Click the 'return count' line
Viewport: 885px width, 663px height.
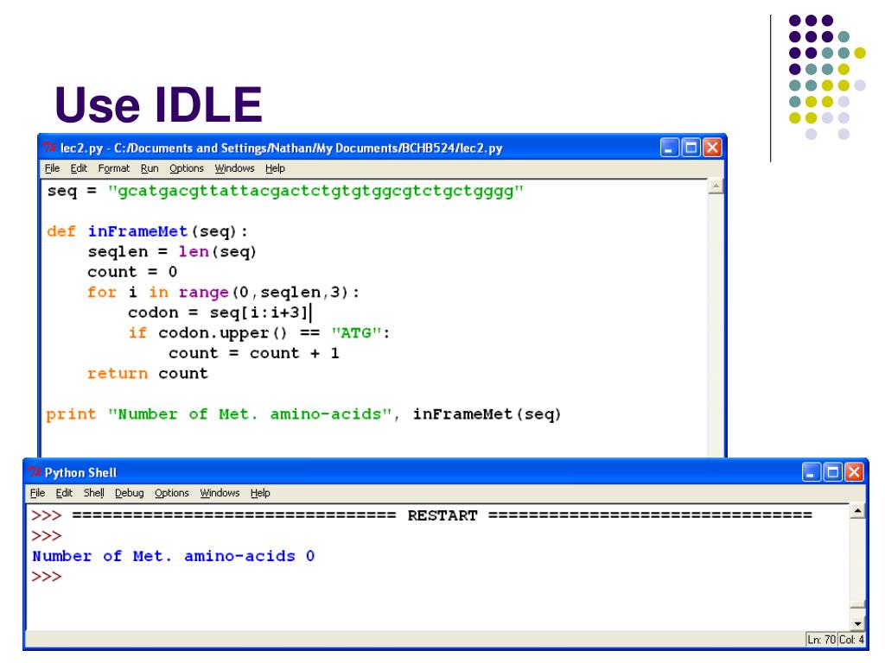(147, 374)
